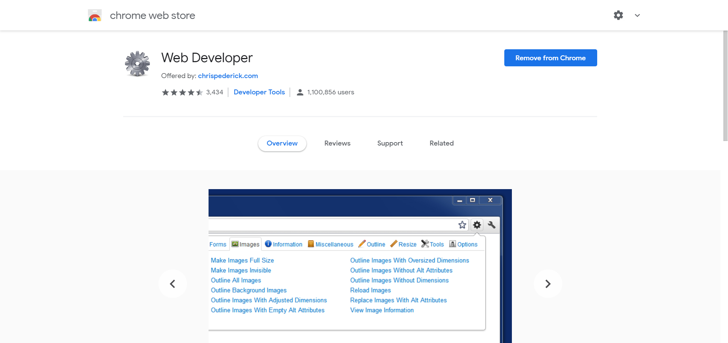
Task: Open the Developer Tools category link
Action: click(x=259, y=92)
